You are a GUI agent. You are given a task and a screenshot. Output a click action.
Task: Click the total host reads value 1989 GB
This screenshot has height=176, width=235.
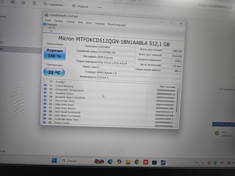coord(172,51)
